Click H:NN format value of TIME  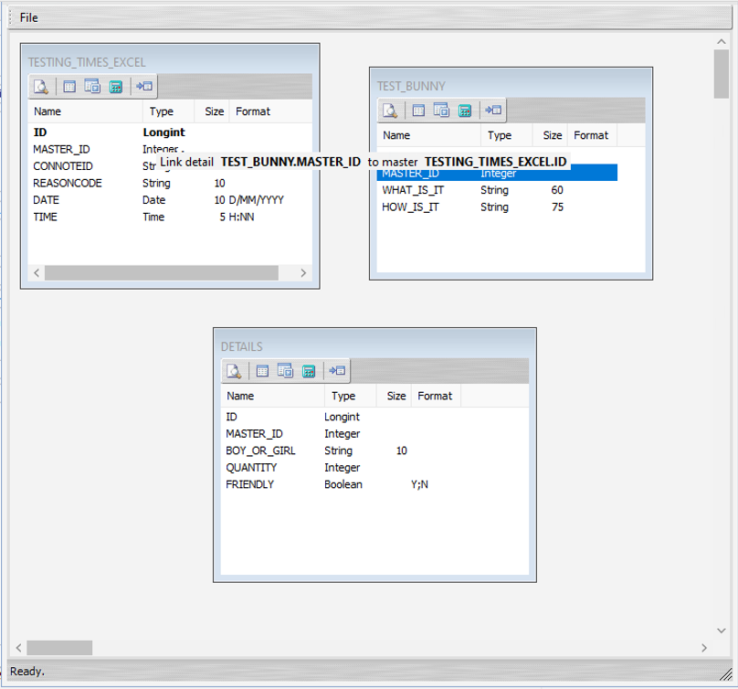[x=241, y=217]
